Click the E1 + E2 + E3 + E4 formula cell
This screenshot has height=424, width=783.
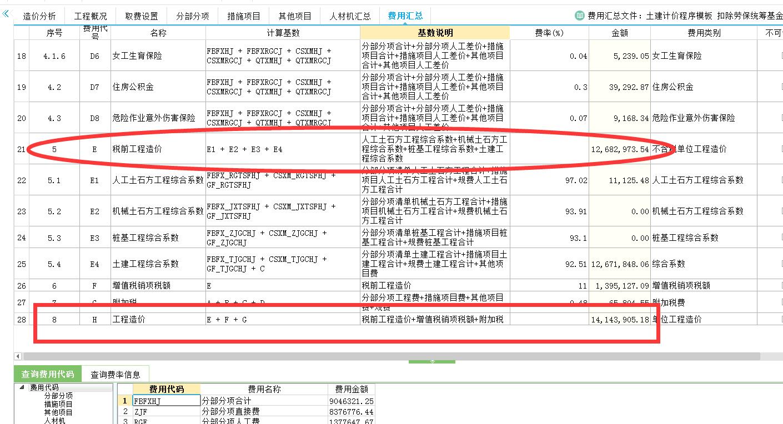point(283,149)
